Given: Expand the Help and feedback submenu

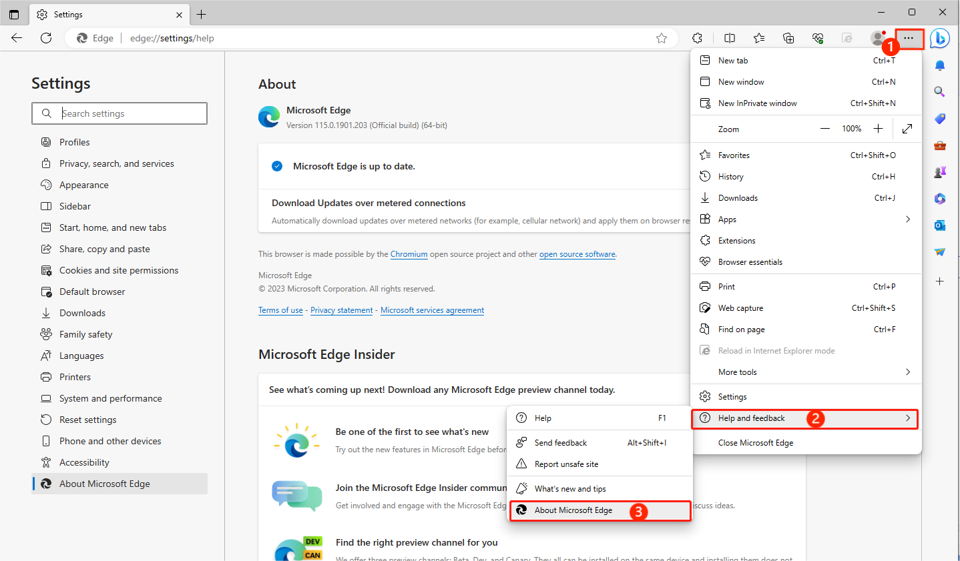Looking at the screenshot, I should pos(804,418).
